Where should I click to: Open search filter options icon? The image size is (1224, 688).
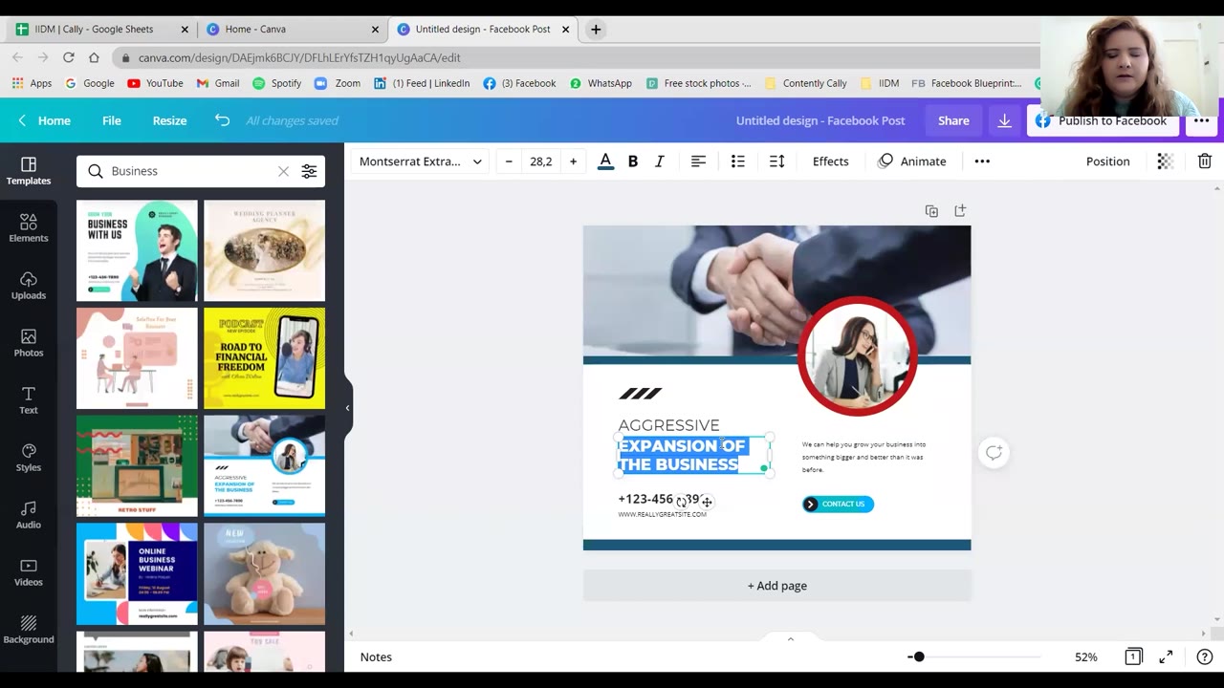pyautogui.click(x=309, y=171)
